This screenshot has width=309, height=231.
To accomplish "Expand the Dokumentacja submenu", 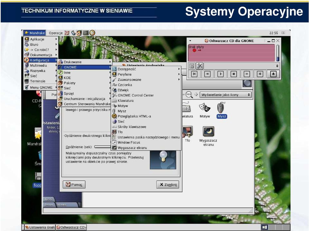I will point(41,55).
